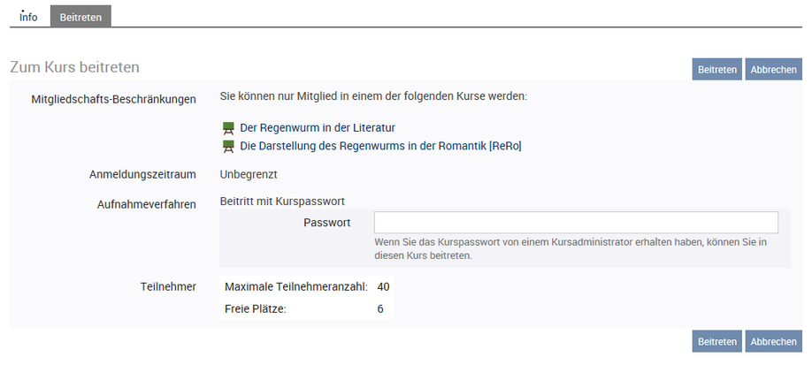Click the Beitritt mit Kurspasswort text

pos(282,201)
